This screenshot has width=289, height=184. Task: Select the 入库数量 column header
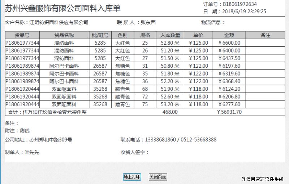tap(170, 35)
